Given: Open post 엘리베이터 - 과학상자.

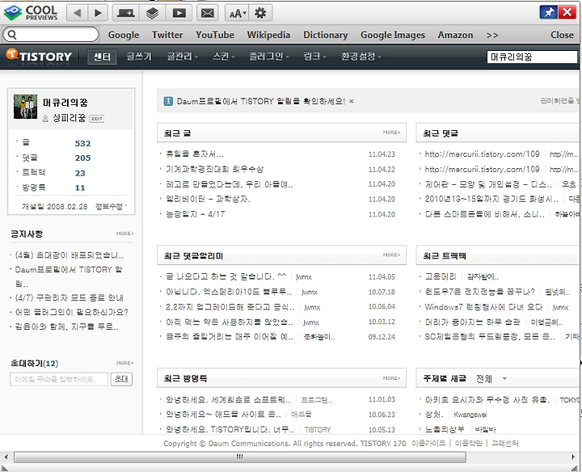Looking at the screenshot, I should click(x=209, y=199).
